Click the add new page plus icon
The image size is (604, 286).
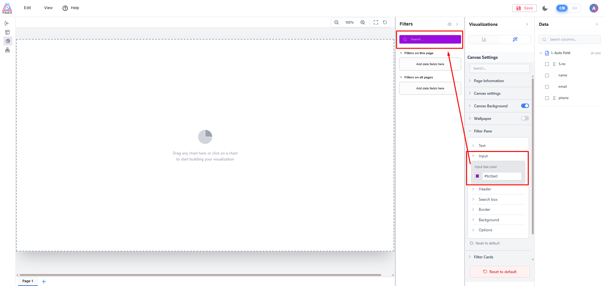click(44, 282)
